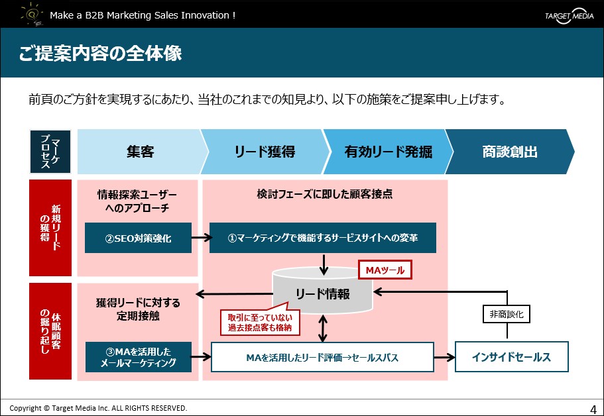Click the ②SEO対策強化 box
The image size is (604, 416).
coord(139,238)
